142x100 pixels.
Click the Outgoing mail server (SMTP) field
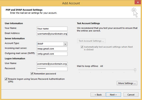(52, 54)
